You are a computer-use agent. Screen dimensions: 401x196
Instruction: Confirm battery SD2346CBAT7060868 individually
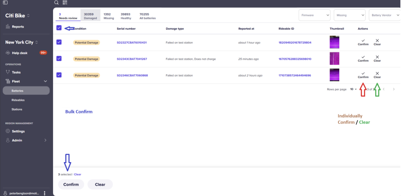tap(363, 75)
